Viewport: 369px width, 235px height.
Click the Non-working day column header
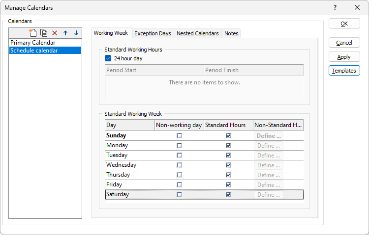coord(179,125)
